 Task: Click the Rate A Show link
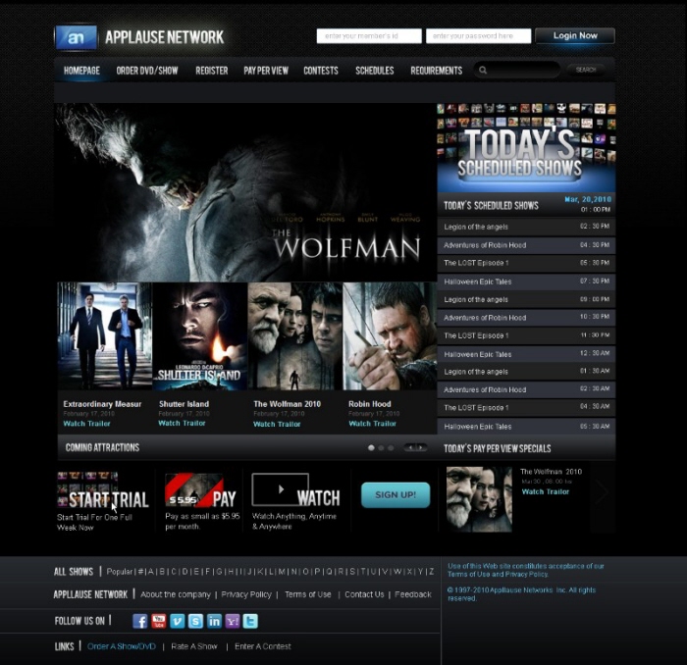(194, 646)
